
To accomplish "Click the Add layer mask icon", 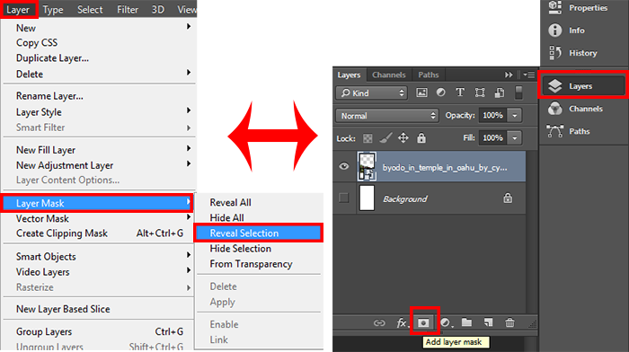I will 423,322.
